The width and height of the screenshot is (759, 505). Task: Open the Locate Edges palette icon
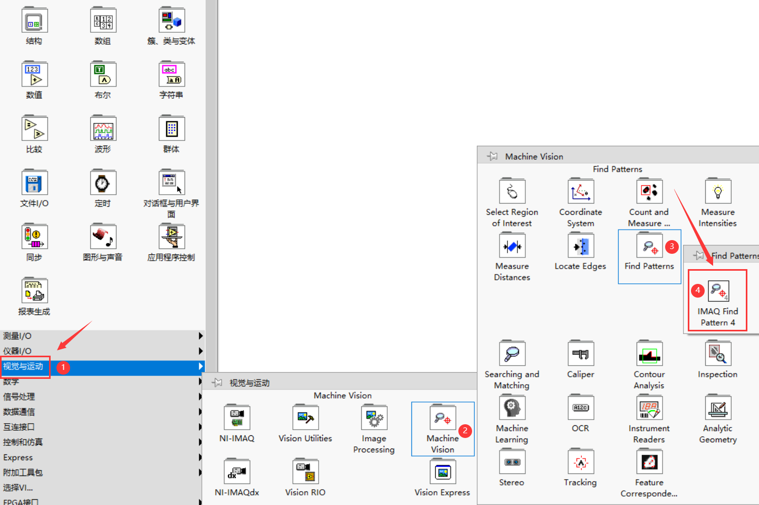(x=581, y=246)
